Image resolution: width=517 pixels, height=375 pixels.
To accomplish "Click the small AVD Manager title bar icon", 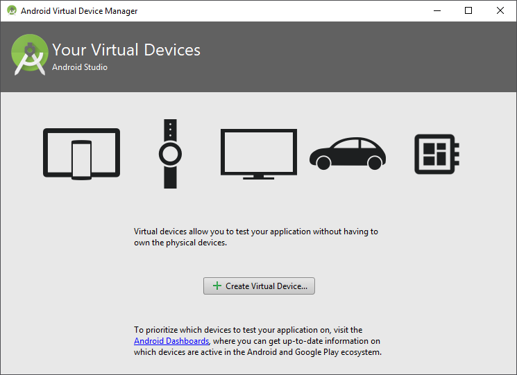I will (x=12, y=10).
